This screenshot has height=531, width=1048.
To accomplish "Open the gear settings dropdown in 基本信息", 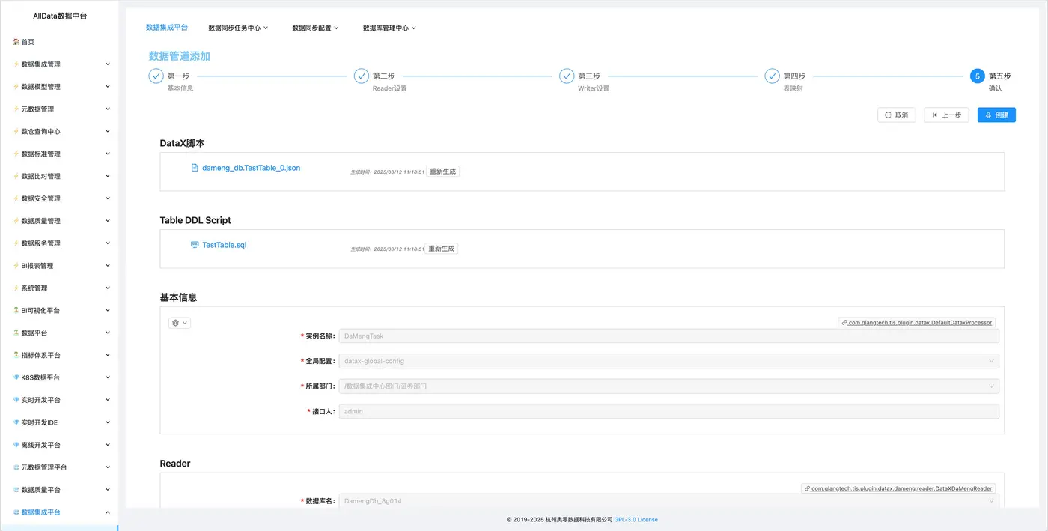I will pos(180,323).
